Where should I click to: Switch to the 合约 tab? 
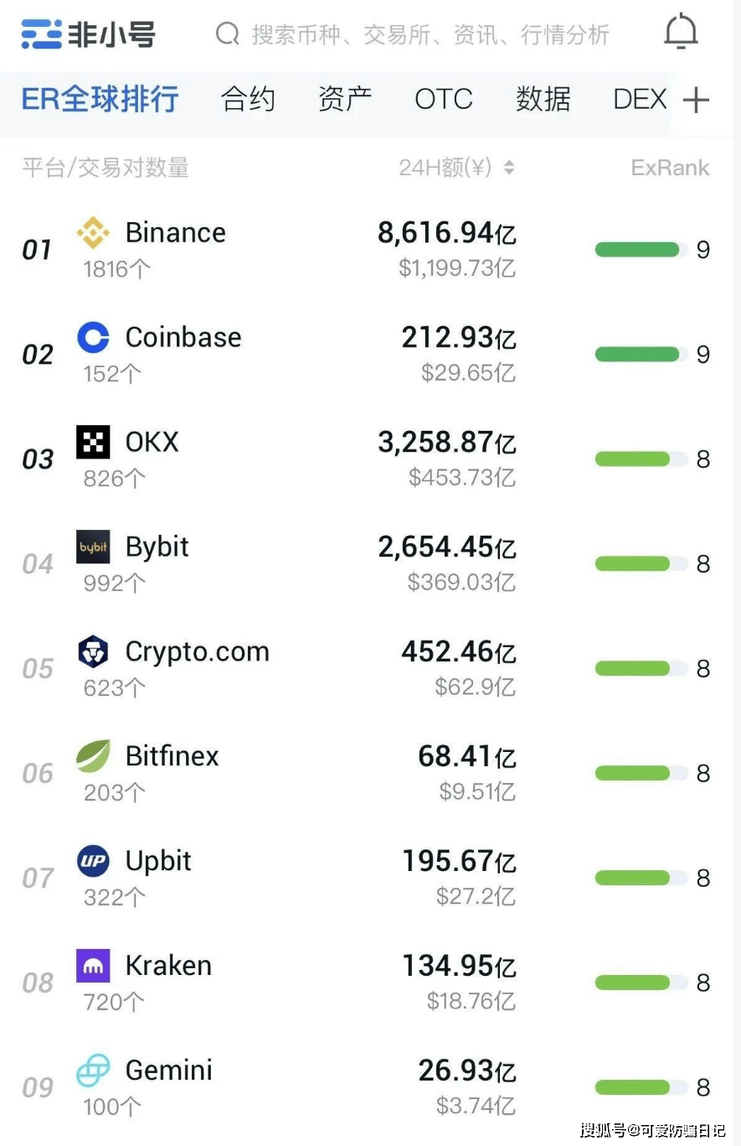(x=248, y=100)
